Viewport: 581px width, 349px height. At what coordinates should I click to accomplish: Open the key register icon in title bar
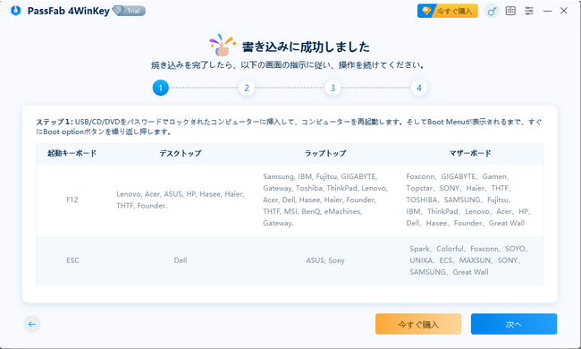(492, 11)
